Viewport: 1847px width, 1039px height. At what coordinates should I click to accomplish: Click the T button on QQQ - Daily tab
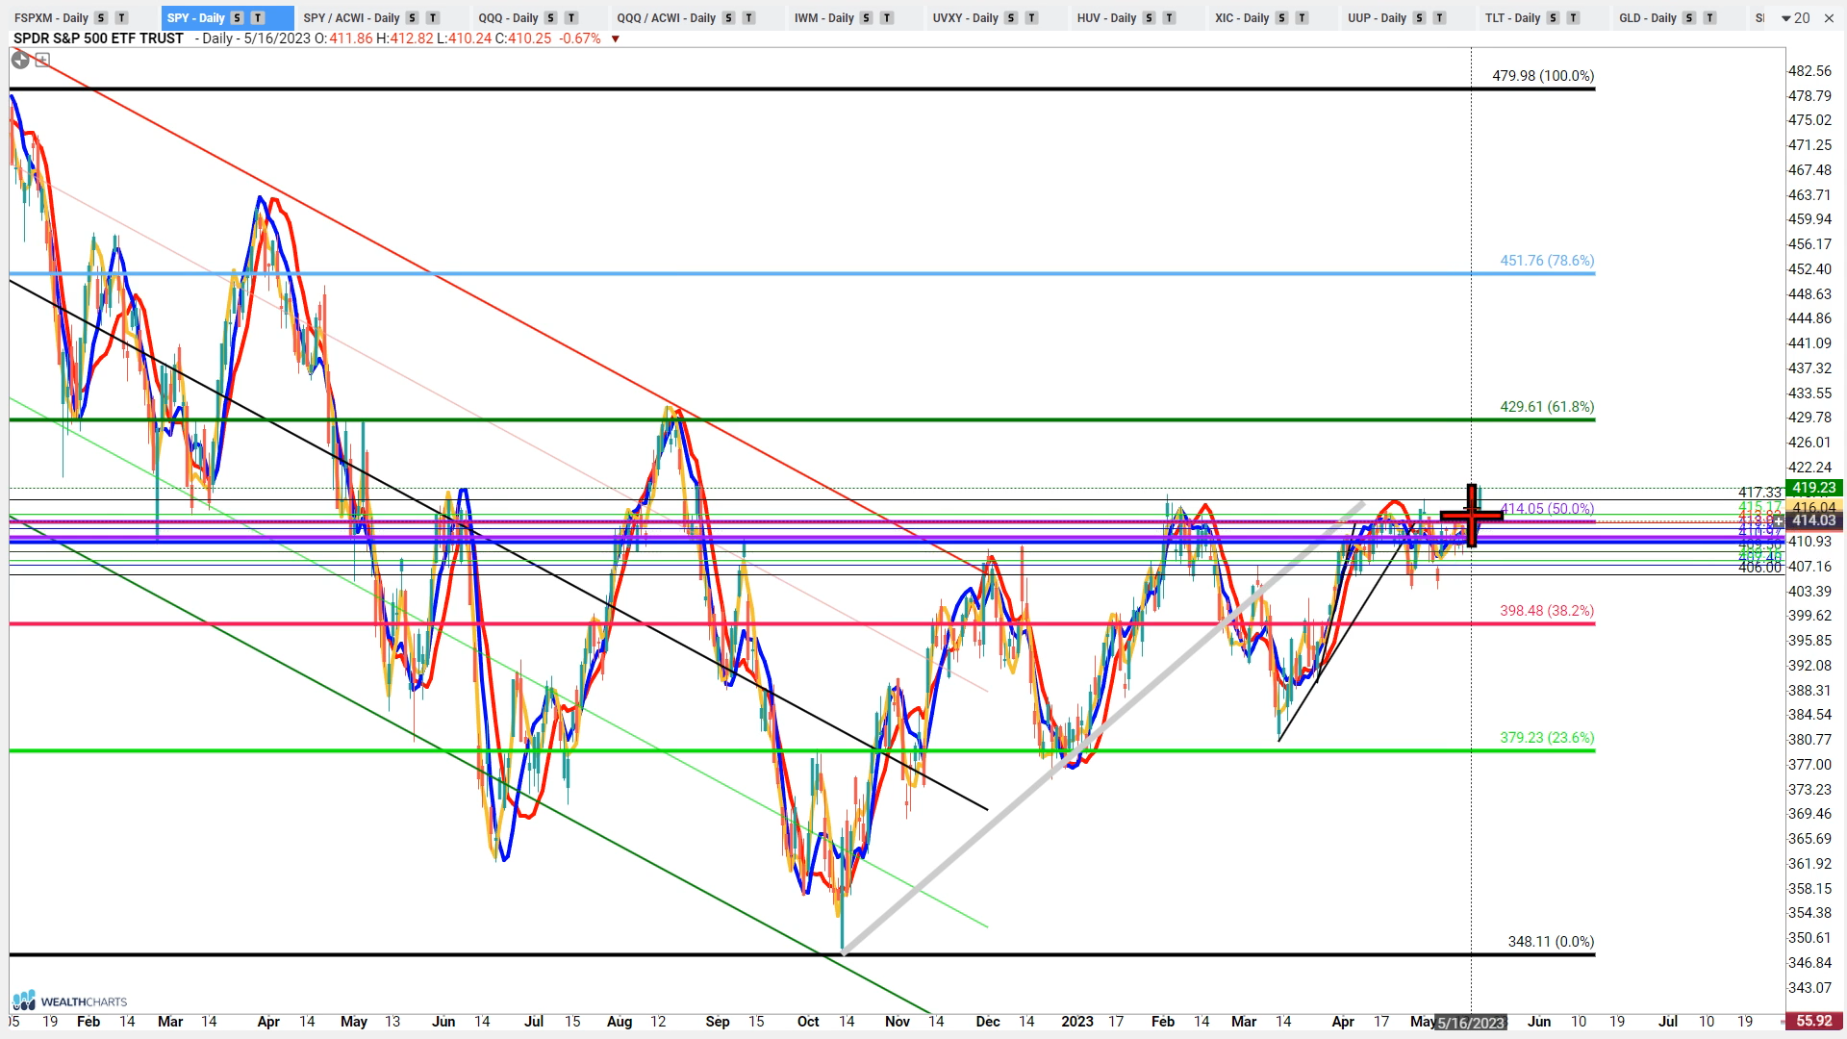pos(571,18)
